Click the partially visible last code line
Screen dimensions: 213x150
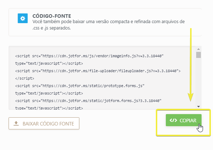click(49, 108)
